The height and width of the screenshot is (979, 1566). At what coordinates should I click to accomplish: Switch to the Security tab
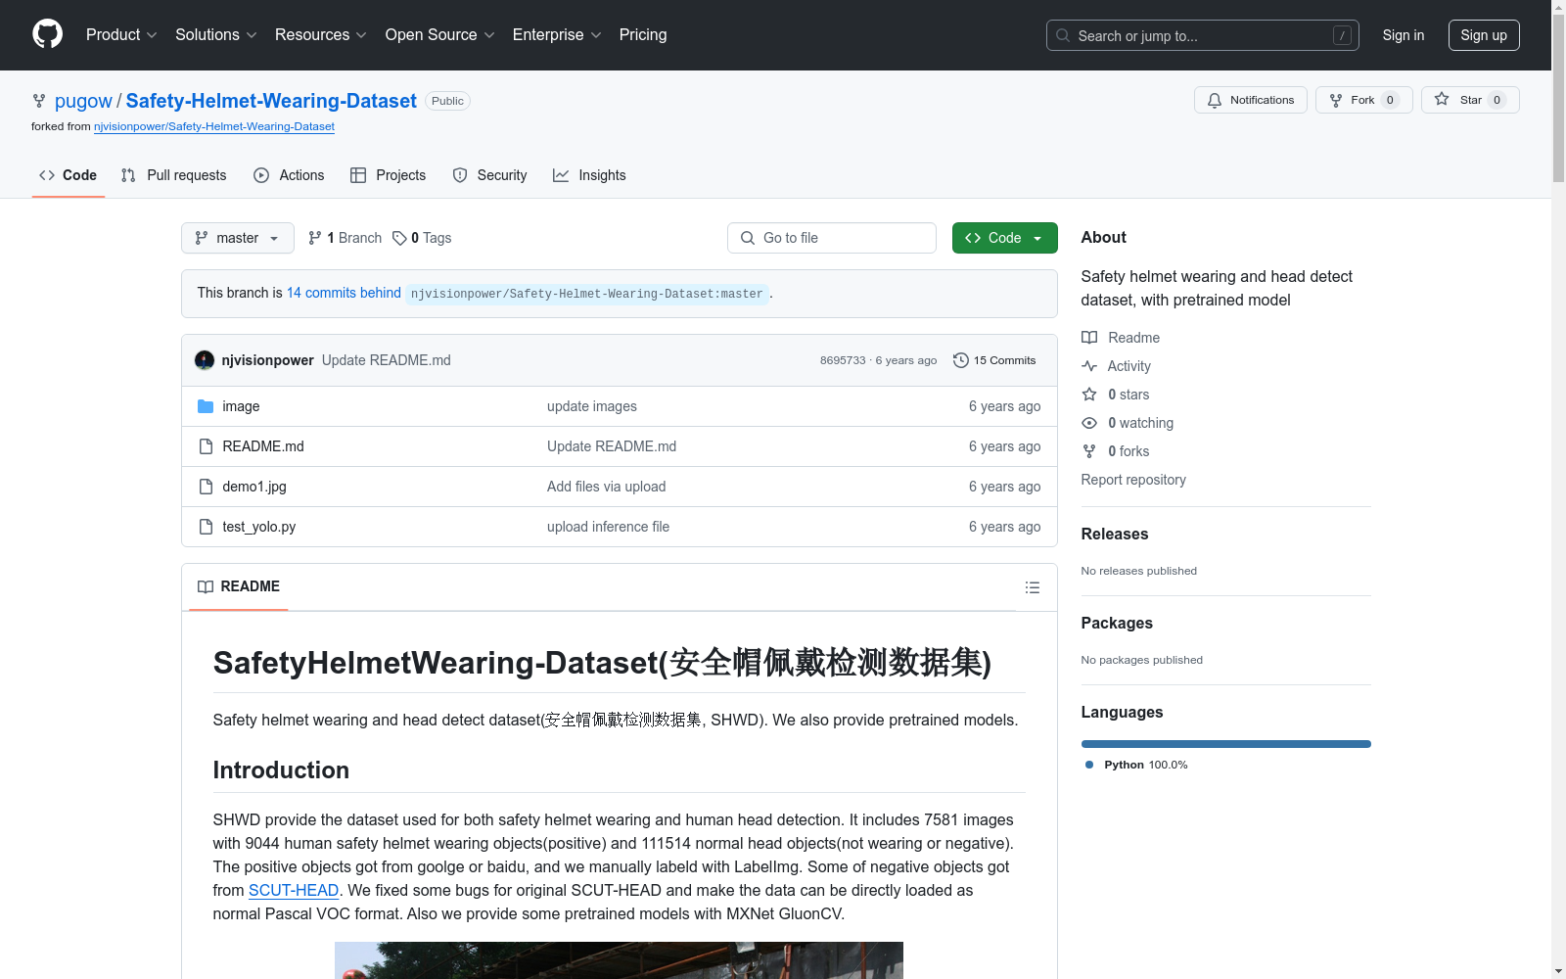point(489,175)
